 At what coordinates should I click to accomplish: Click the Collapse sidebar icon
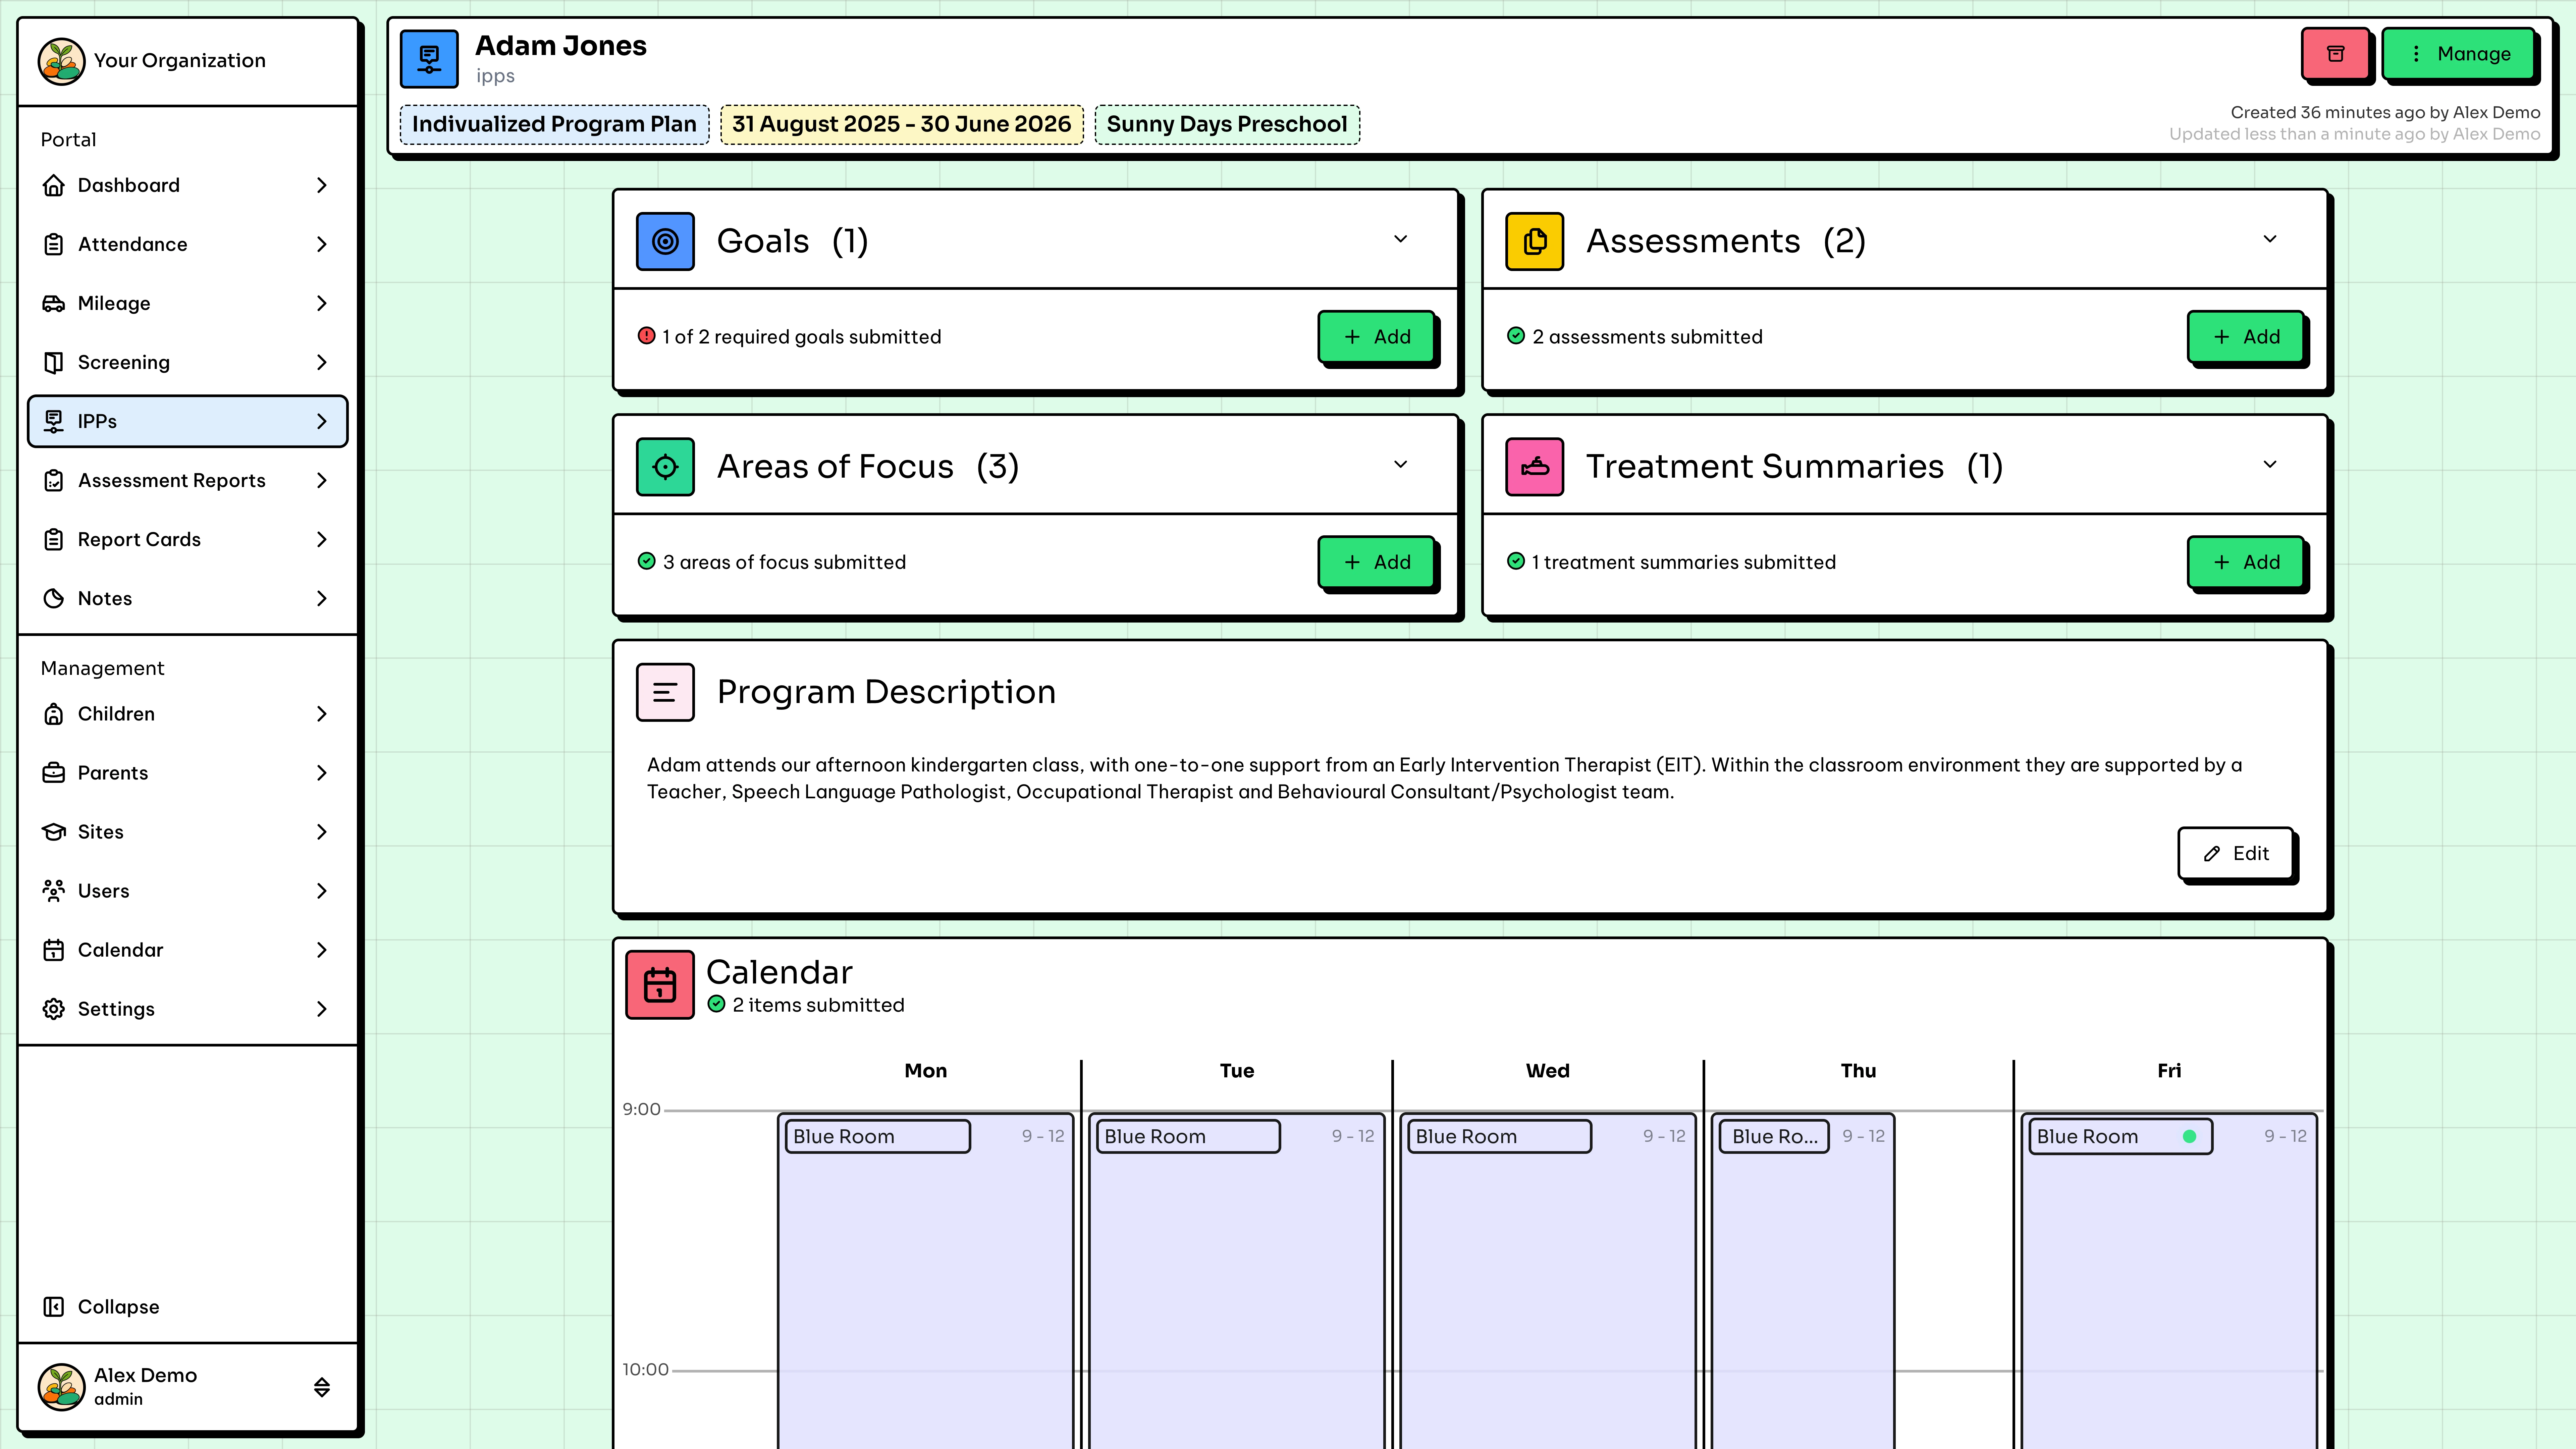coord(54,1307)
